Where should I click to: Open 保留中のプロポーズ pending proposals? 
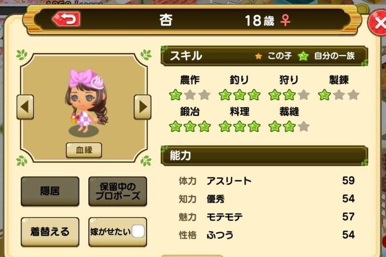tap(118, 191)
